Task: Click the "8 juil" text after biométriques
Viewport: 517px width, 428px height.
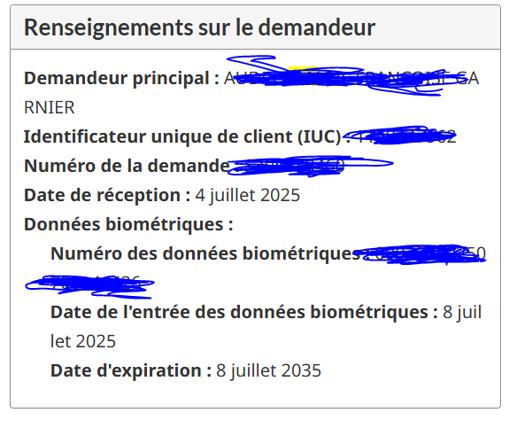Action: coord(462,312)
